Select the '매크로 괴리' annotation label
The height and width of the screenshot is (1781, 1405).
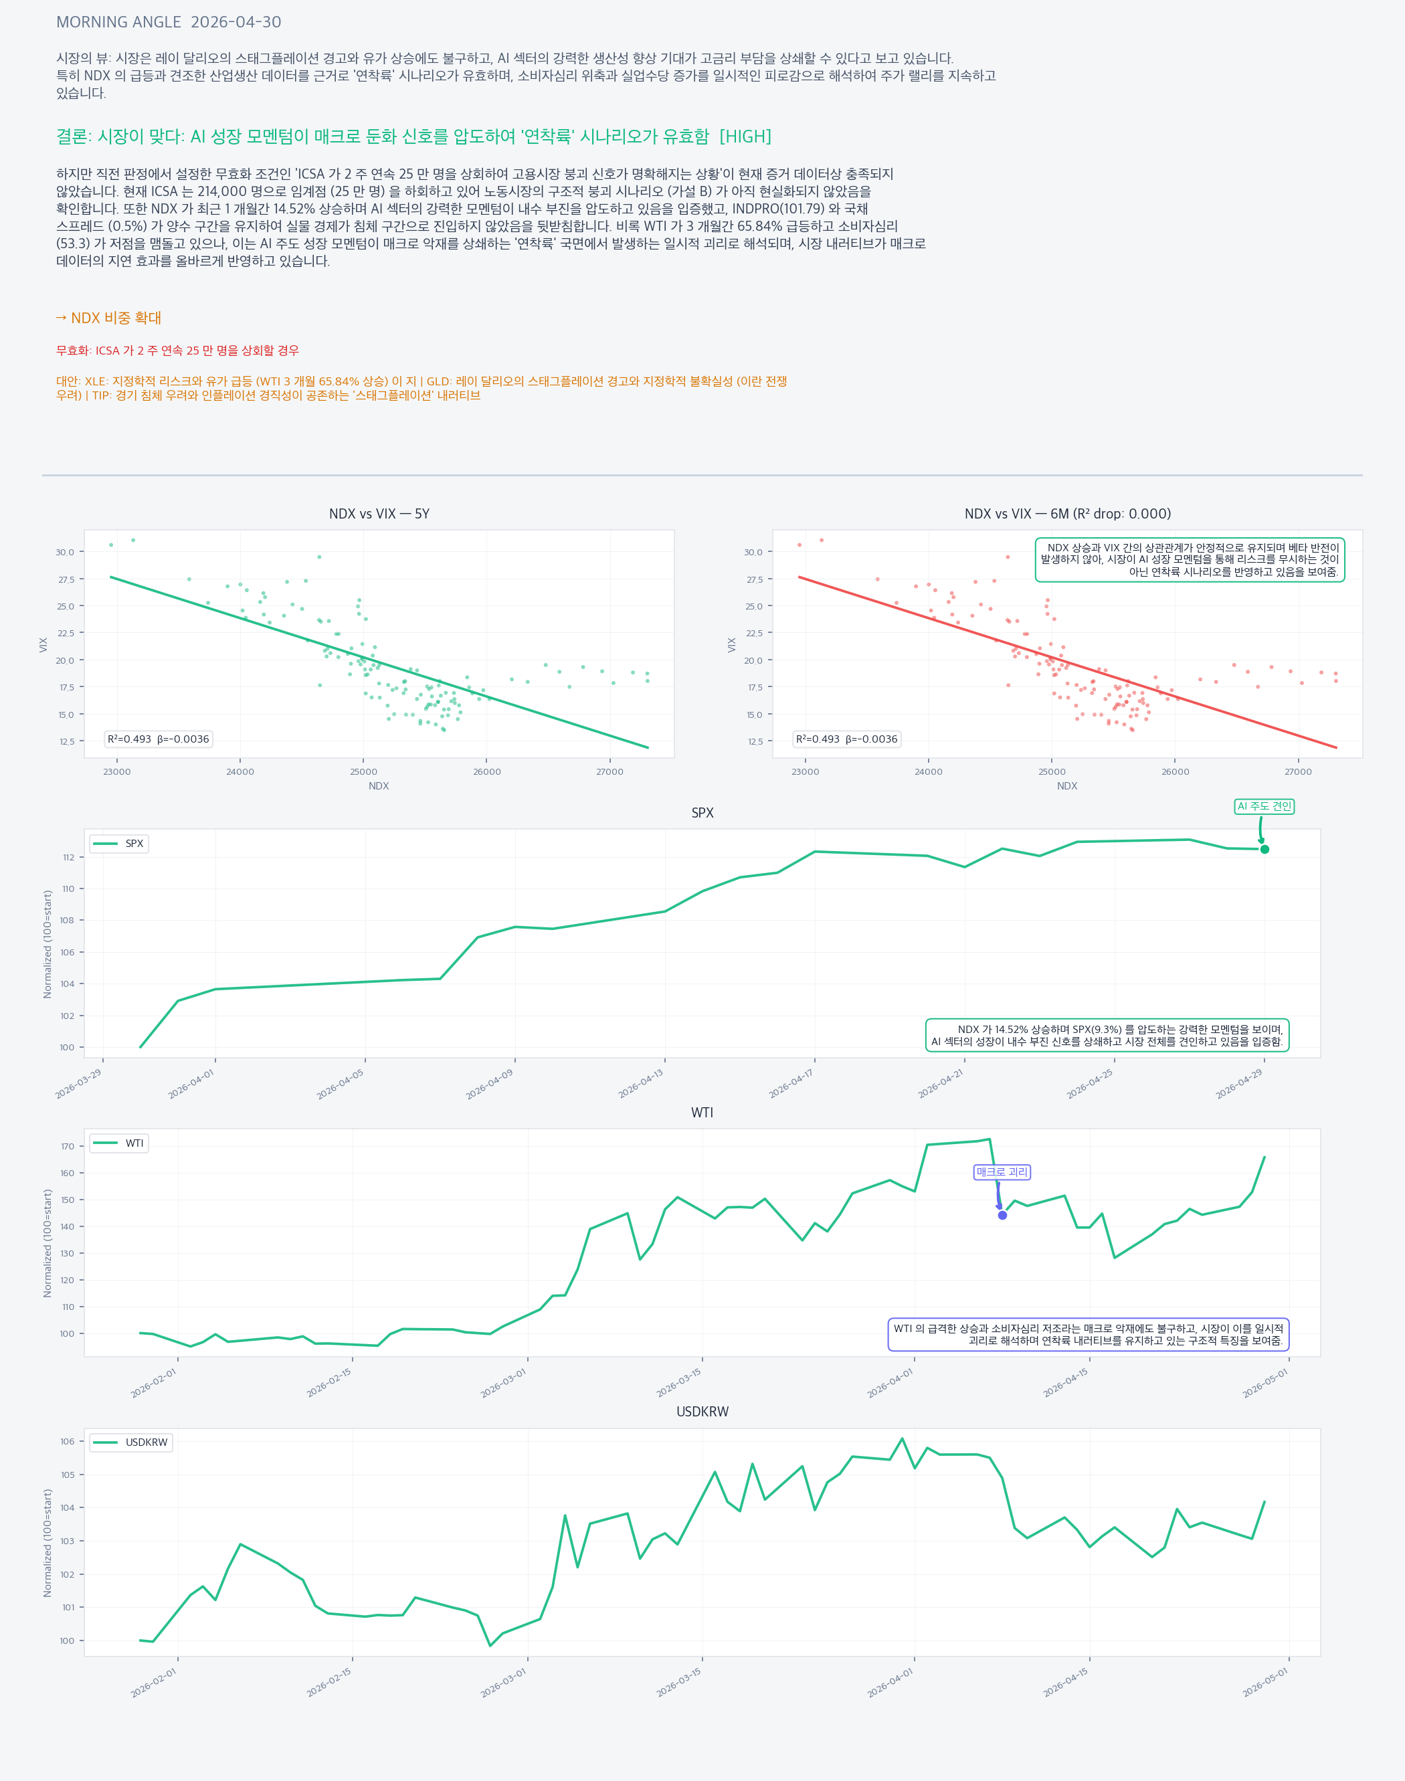point(1001,1171)
